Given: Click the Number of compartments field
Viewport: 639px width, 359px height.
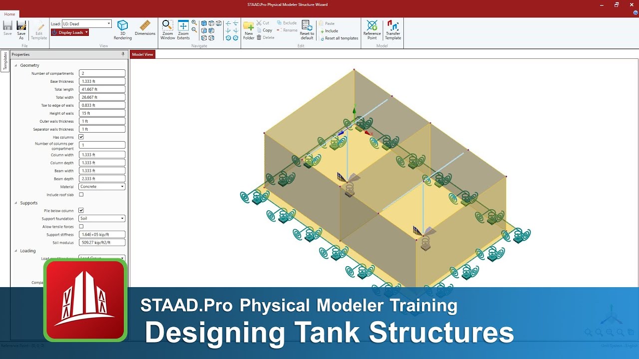Looking at the screenshot, I should (x=102, y=73).
